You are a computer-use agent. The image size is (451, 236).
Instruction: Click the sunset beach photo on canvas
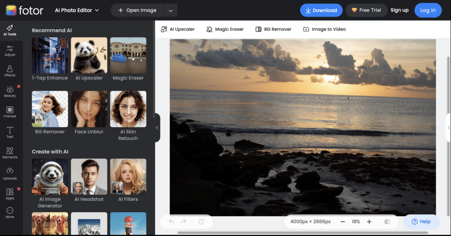coord(303,127)
